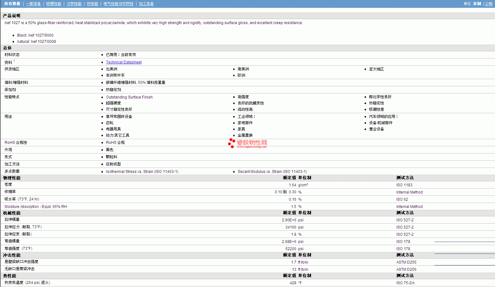Open the 力学性能 tab
Image resolution: width=495 pixels, height=287 pixels.
[74, 4]
